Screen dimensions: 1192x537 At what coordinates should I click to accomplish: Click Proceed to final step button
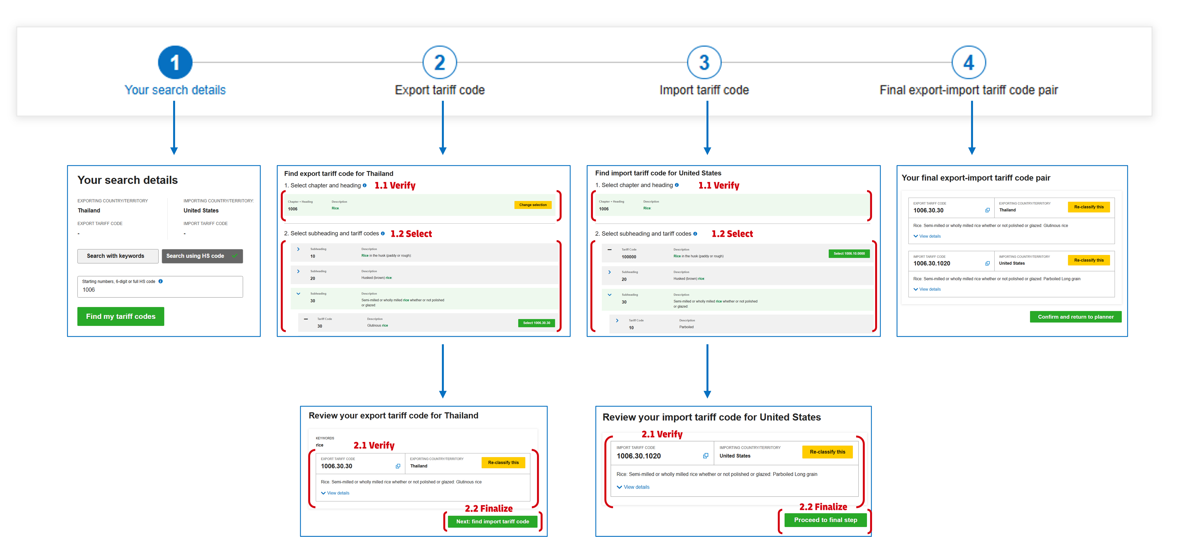point(825,520)
